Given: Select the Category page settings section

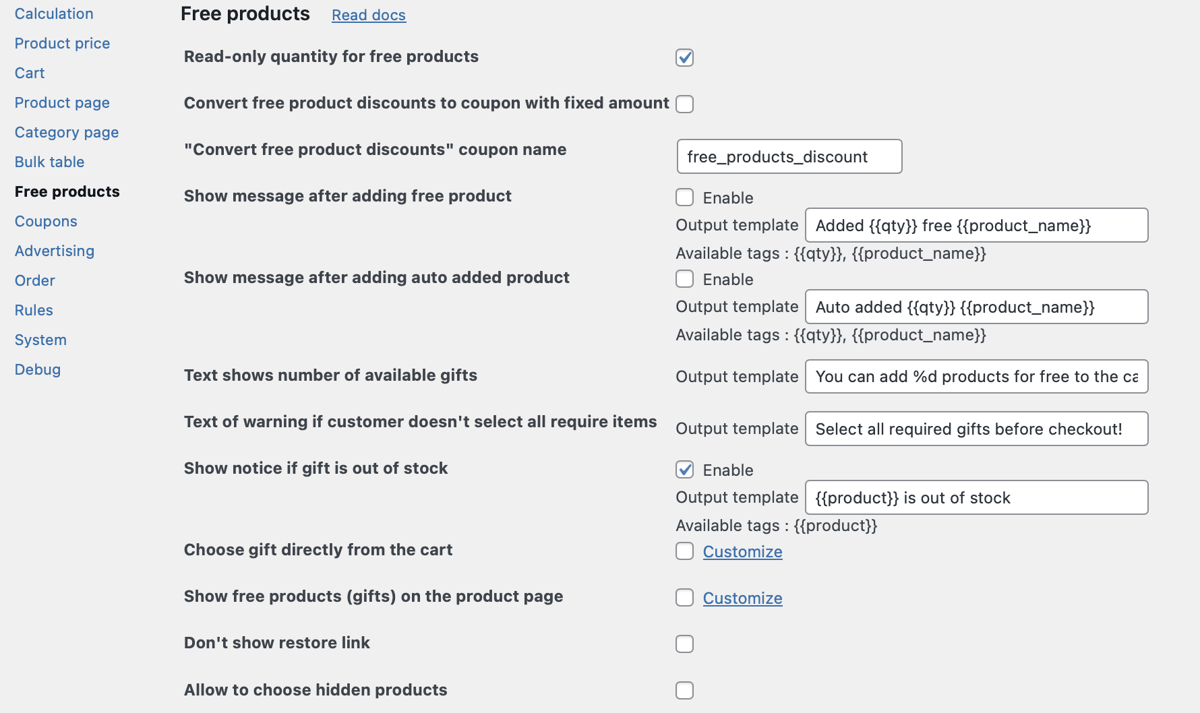Looking at the screenshot, I should click(x=67, y=132).
